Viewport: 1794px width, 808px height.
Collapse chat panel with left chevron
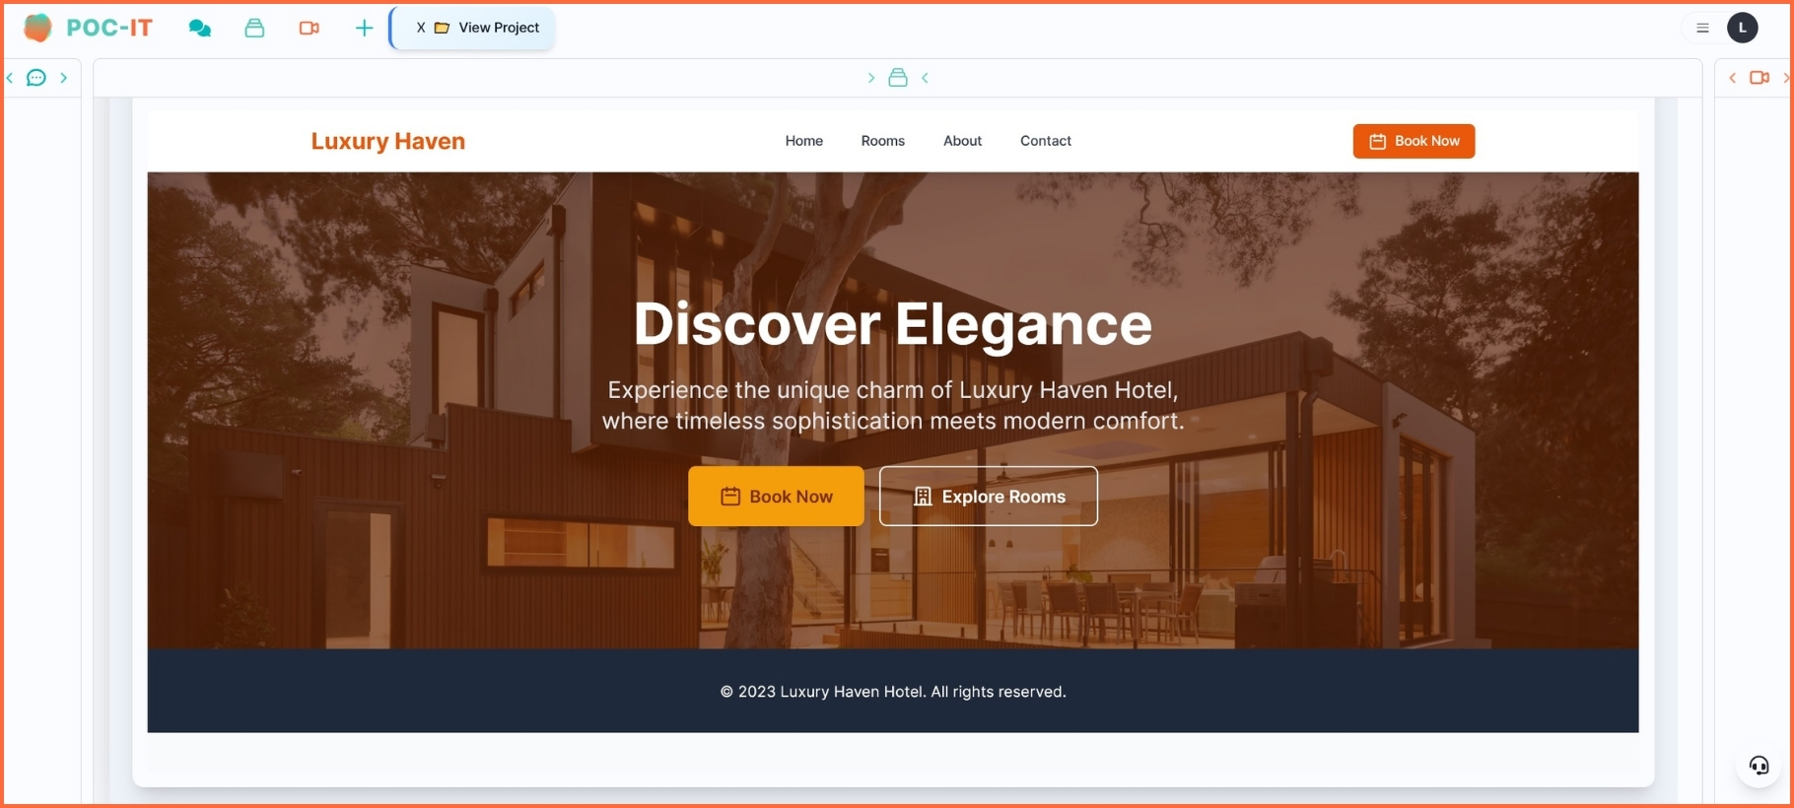point(10,78)
